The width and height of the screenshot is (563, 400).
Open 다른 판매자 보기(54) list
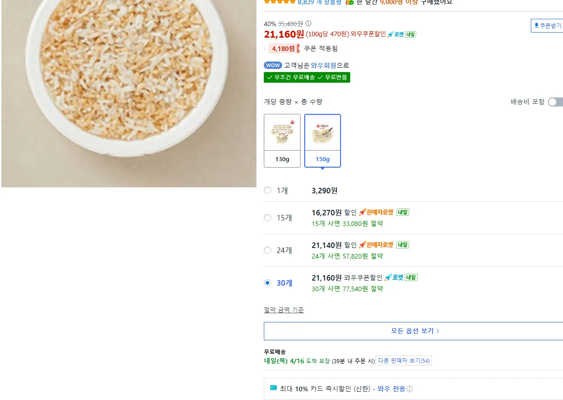point(404,361)
